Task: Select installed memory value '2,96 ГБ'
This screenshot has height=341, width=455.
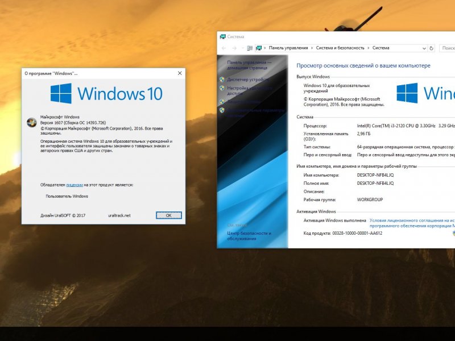Action: click(x=363, y=134)
